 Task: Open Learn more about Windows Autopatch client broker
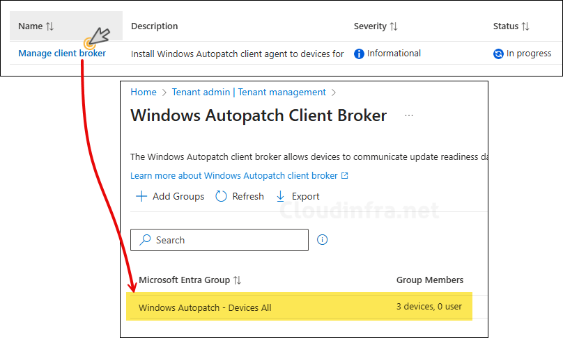pos(233,176)
